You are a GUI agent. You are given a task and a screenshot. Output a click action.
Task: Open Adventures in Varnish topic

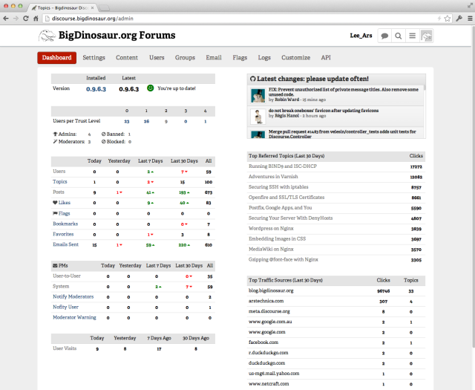tap(273, 177)
